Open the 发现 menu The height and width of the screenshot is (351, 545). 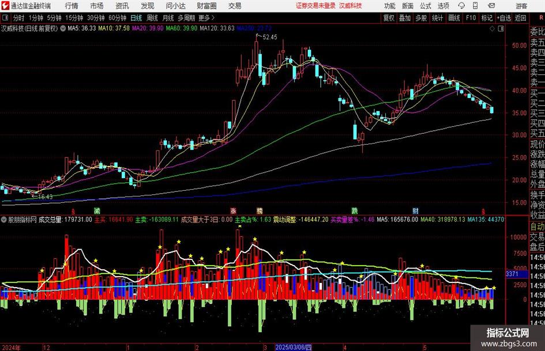148,6
